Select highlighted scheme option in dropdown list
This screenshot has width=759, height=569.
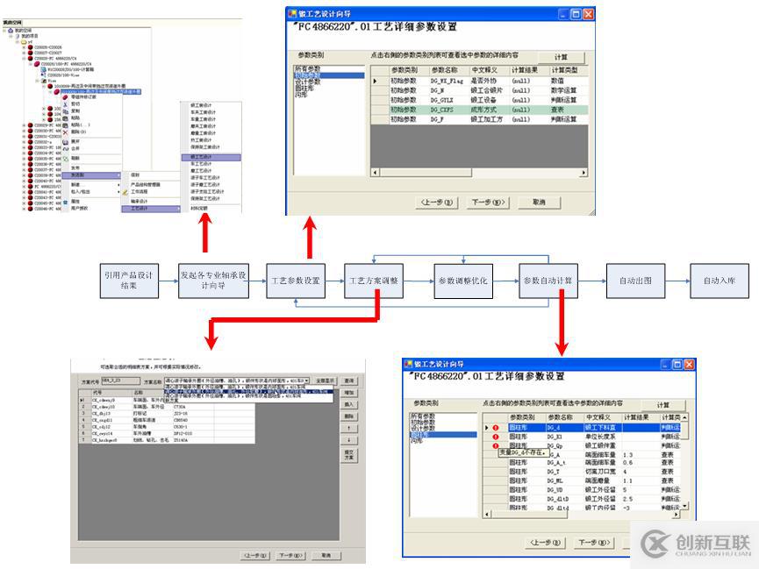(248, 392)
